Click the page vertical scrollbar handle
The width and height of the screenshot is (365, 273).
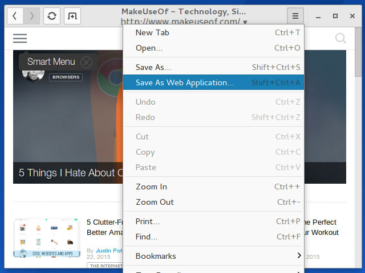pyautogui.click(x=358, y=52)
